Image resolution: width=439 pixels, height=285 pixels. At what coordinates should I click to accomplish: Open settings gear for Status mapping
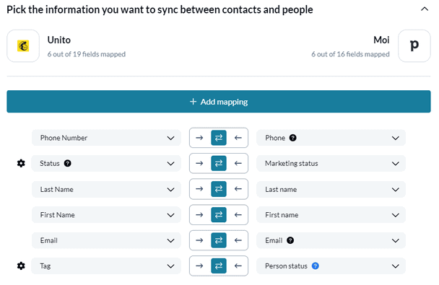click(x=21, y=163)
